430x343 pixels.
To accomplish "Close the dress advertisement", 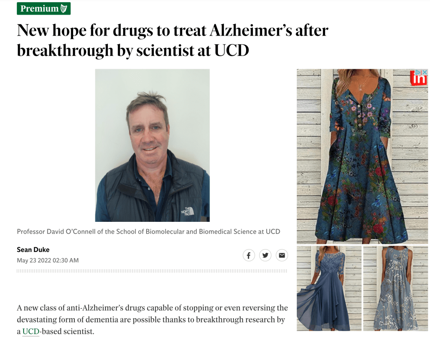I will tap(425, 72).
